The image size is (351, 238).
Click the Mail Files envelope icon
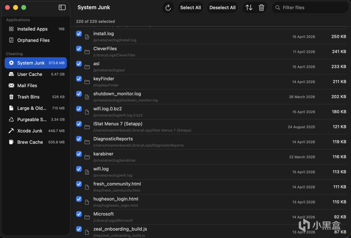click(x=11, y=86)
